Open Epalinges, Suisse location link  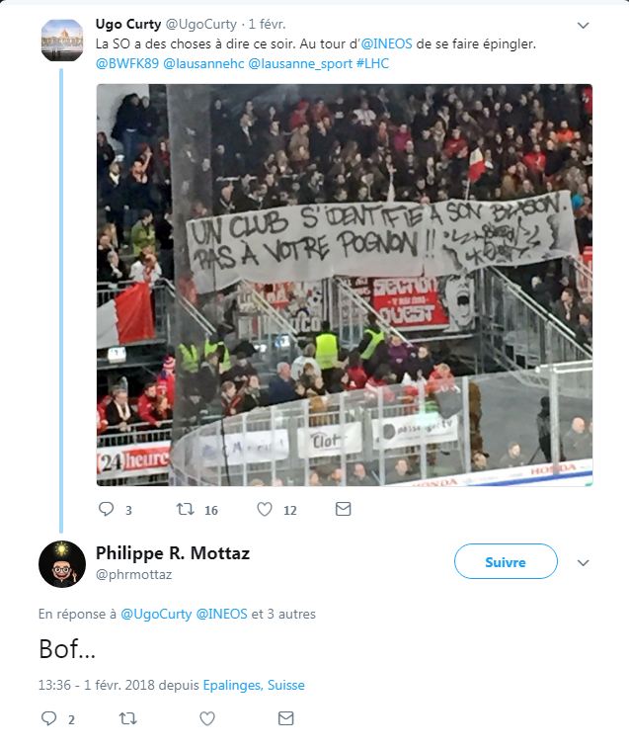coord(254,685)
